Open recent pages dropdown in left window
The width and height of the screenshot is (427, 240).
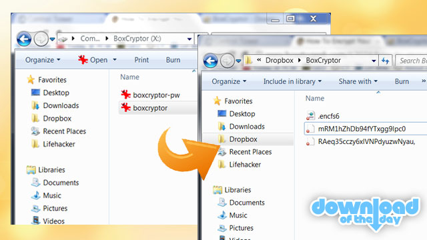click(52, 39)
